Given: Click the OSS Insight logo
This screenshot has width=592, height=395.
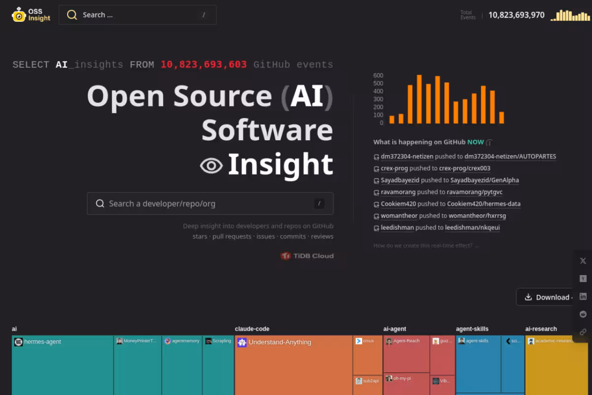Looking at the screenshot, I should pyautogui.click(x=31, y=15).
